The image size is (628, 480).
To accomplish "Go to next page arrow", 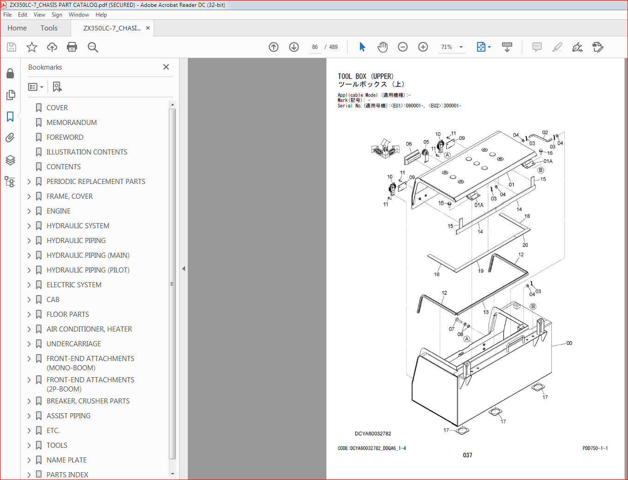I will click(x=294, y=47).
